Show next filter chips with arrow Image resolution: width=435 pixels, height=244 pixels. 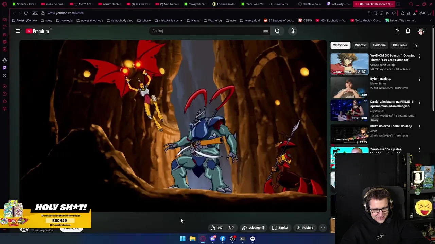[x=416, y=45]
